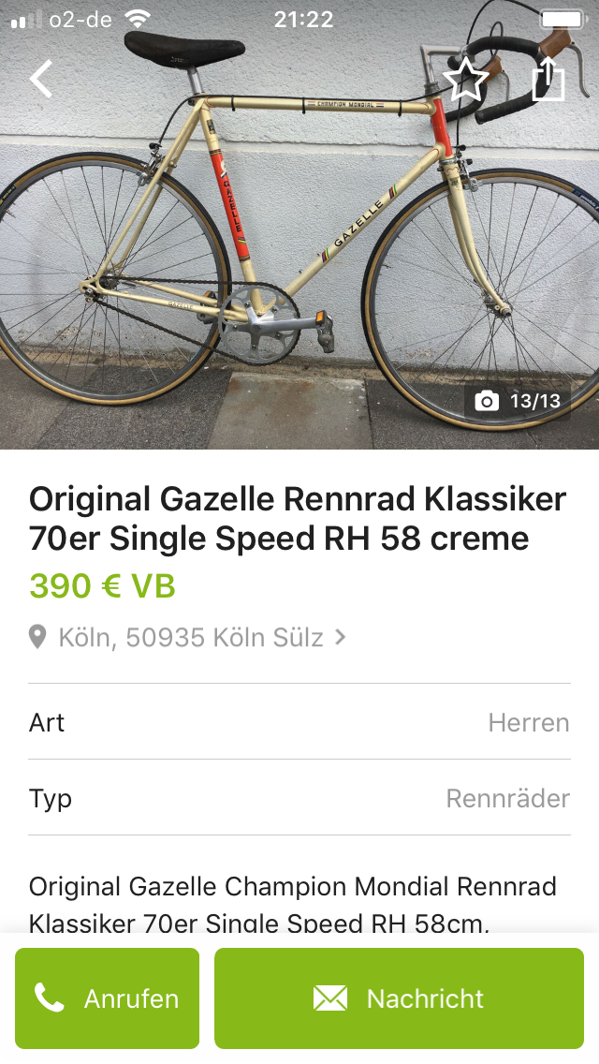Tap the 390 € VB price

point(102,586)
